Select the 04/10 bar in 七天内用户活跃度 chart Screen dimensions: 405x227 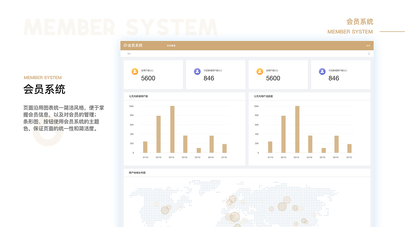[310, 144]
